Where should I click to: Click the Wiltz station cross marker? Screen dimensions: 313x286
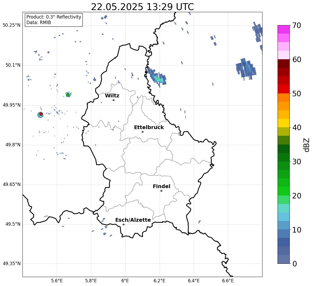click(x=113, y=100)
